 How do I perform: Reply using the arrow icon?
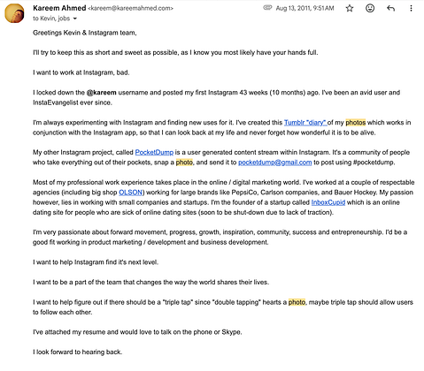390,8
